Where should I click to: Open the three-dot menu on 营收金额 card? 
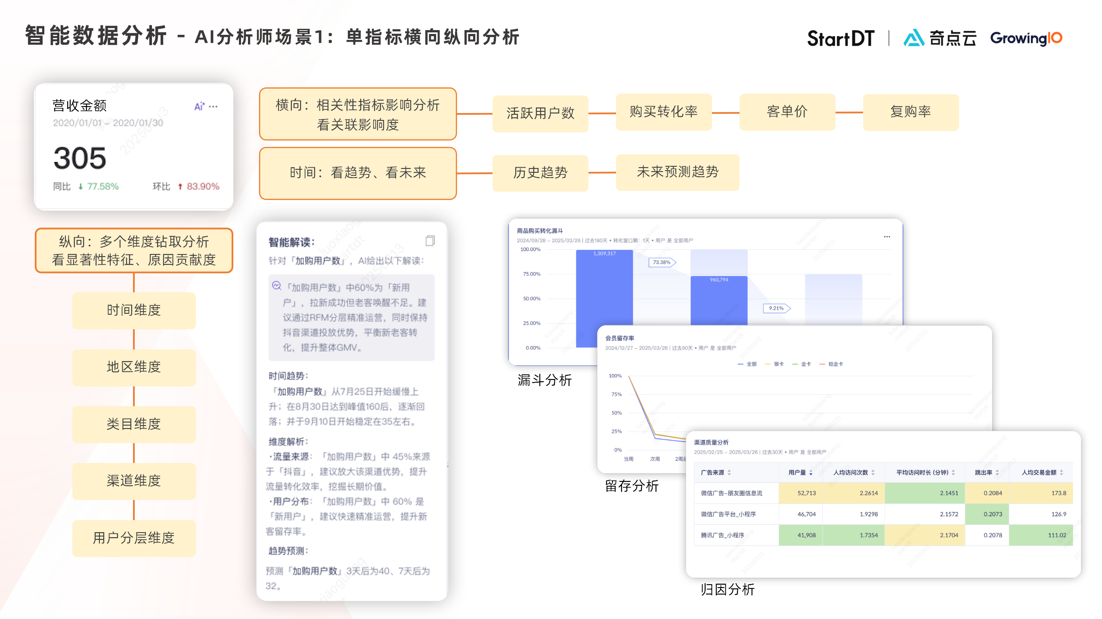[x=214, y=106]
